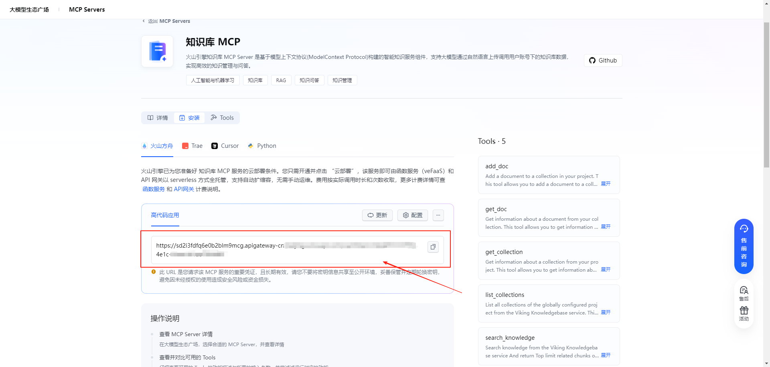
Task: Click the 查看并对比可用的 Tools step
Action: [x=187, y=357]
